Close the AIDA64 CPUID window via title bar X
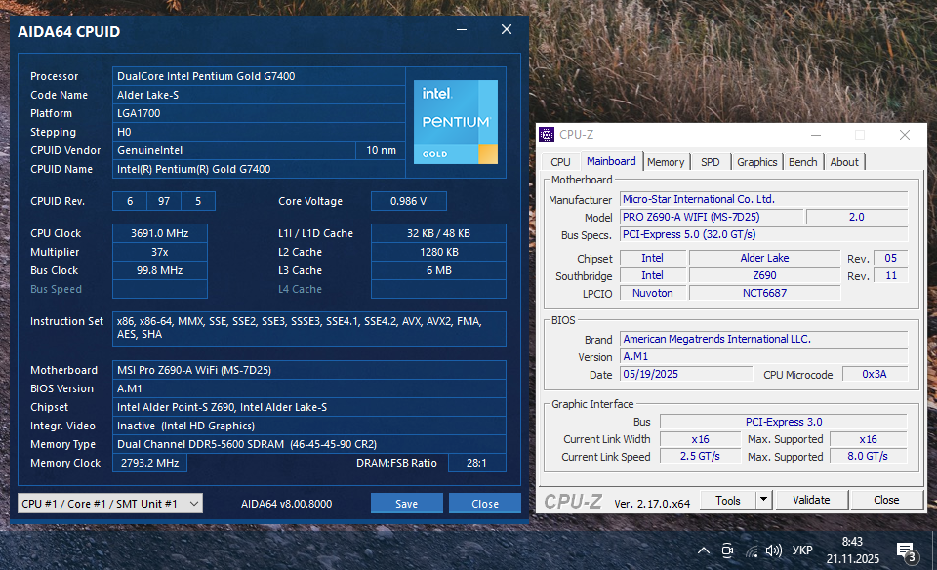This screenshot has height=570, width=937. click(507, 30)
